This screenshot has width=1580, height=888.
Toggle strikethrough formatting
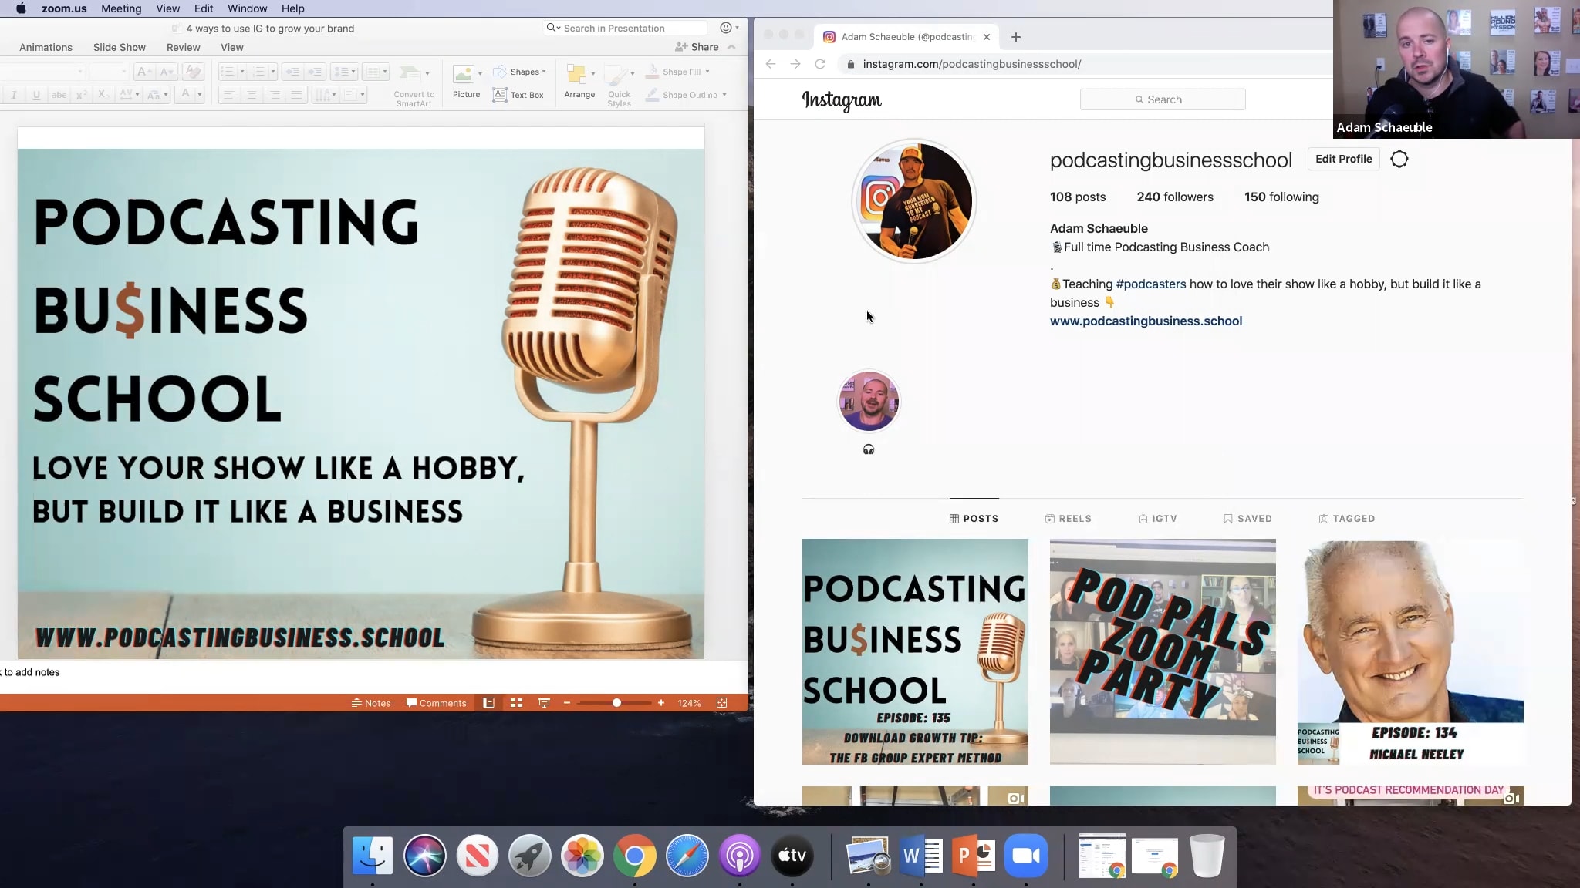59,95
